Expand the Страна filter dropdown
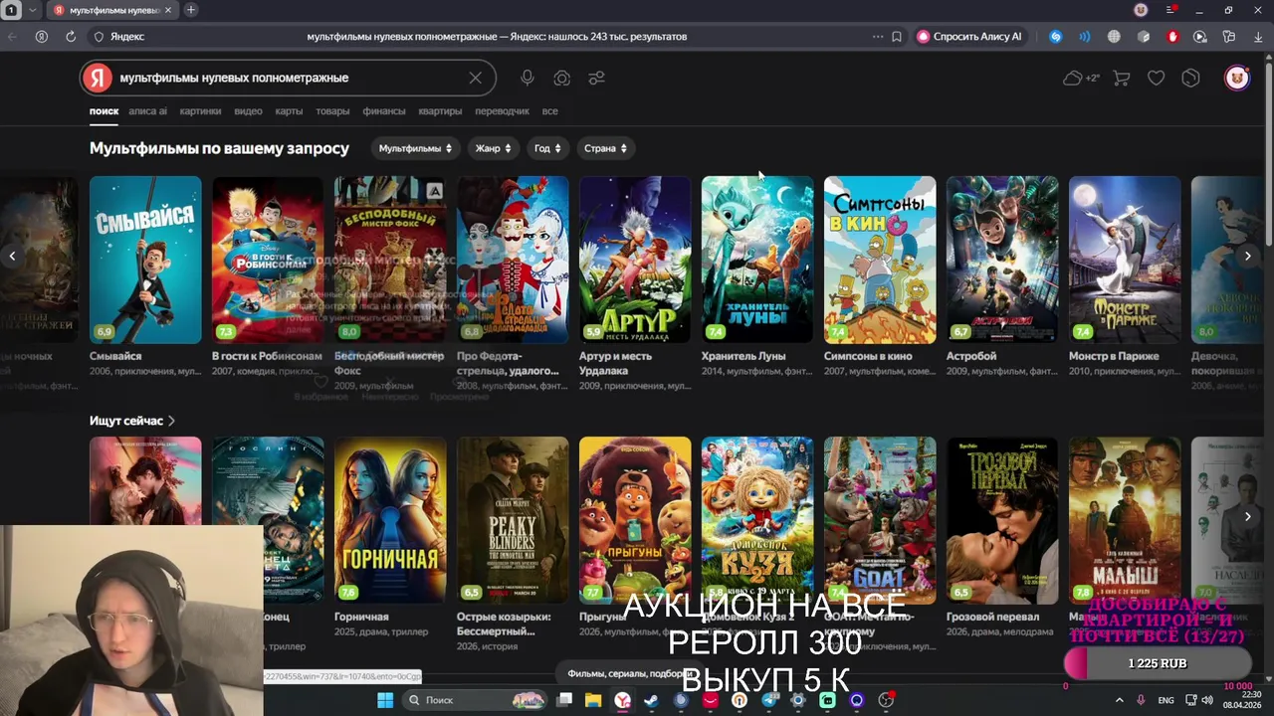The image size is (1274, 716). tap(605, 148)
